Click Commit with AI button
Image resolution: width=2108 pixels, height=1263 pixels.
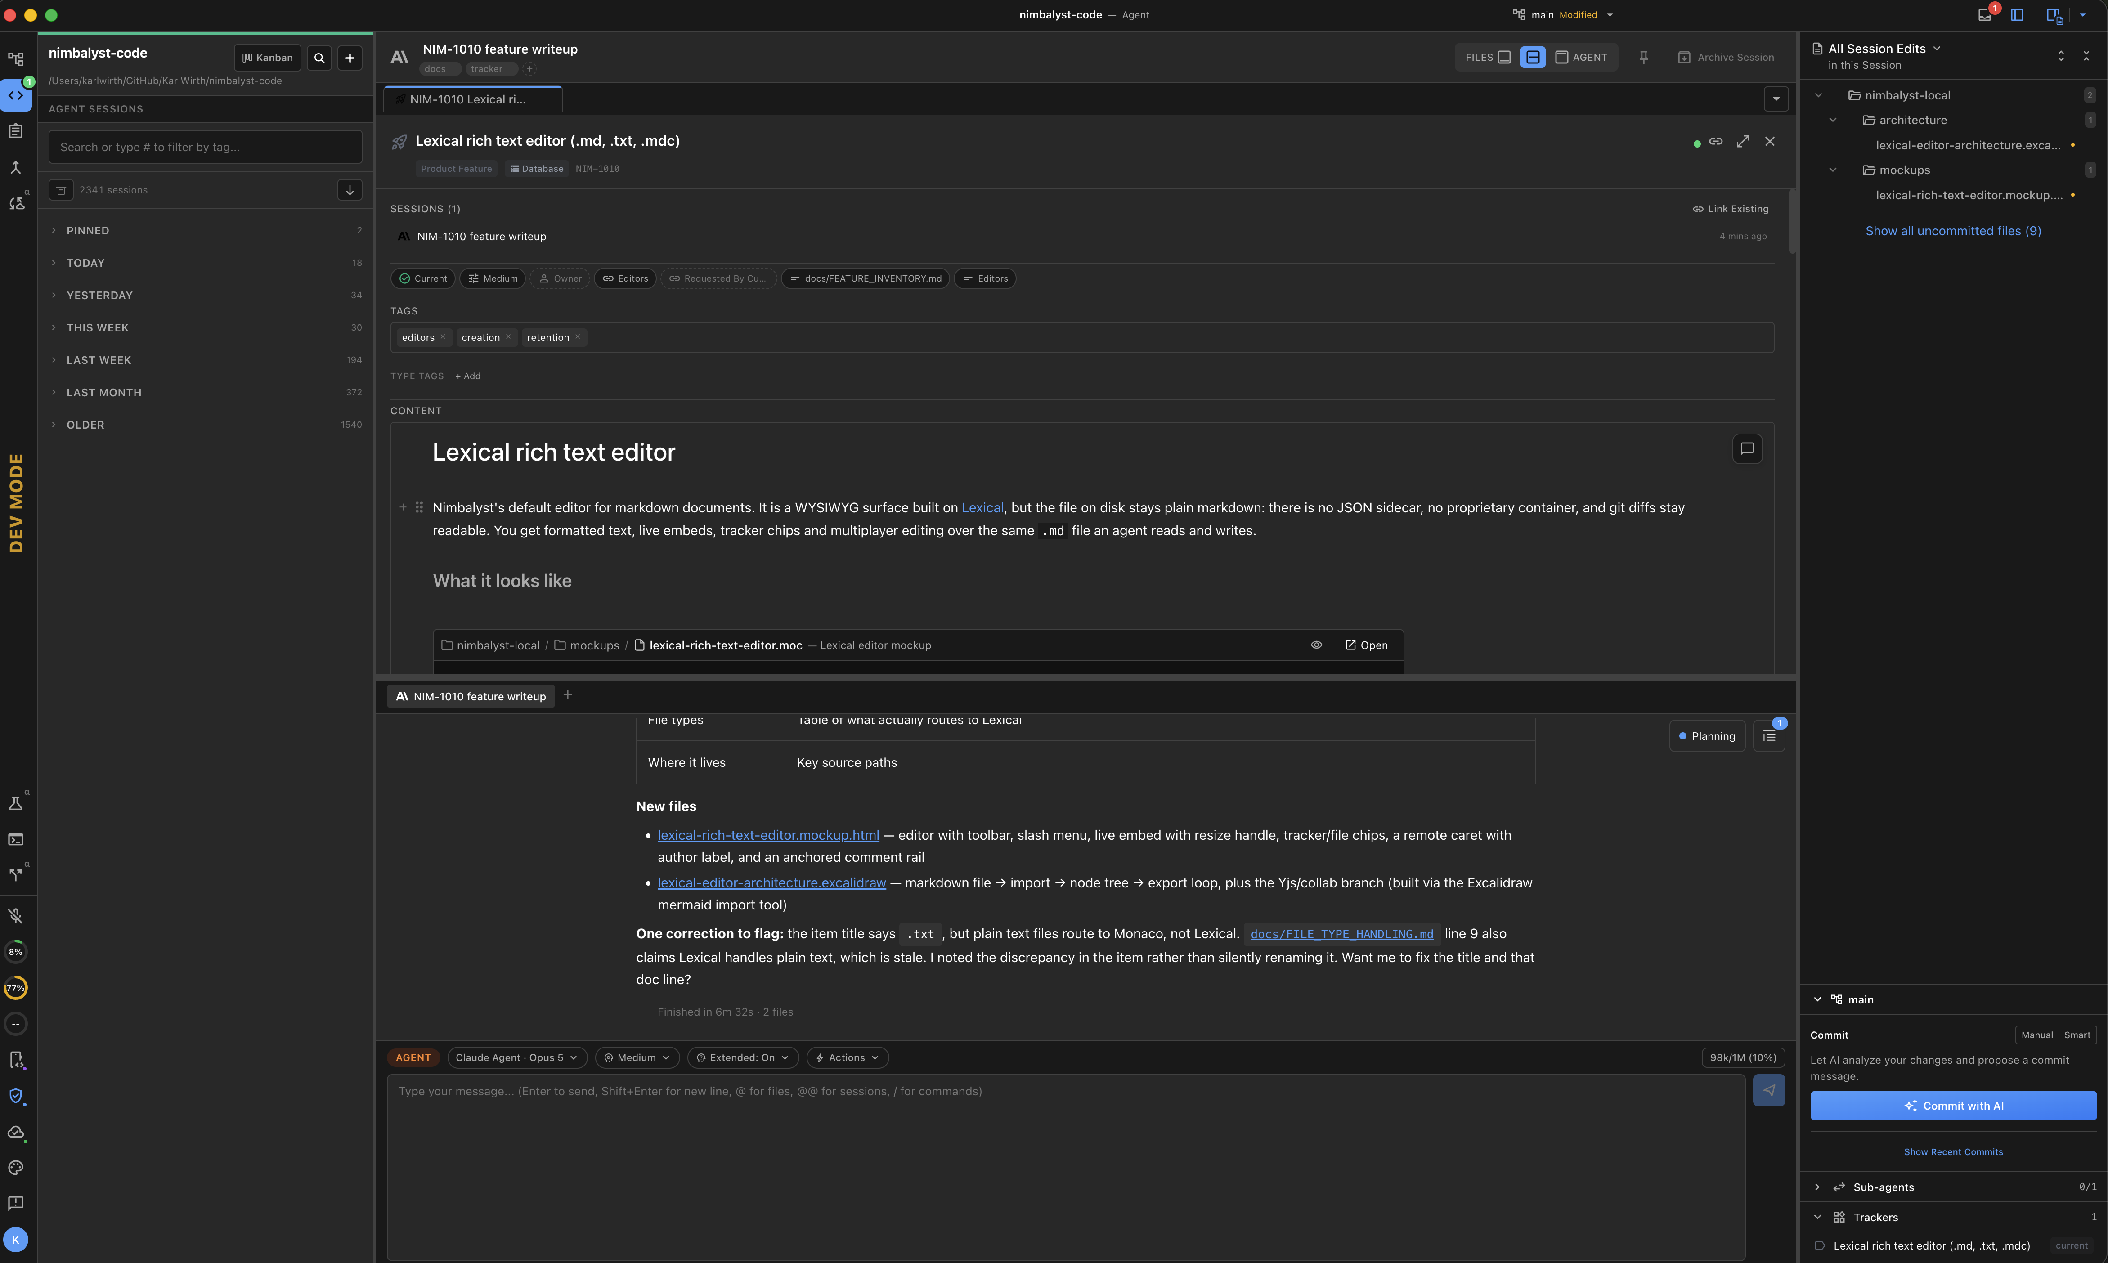point(1953,1106)
